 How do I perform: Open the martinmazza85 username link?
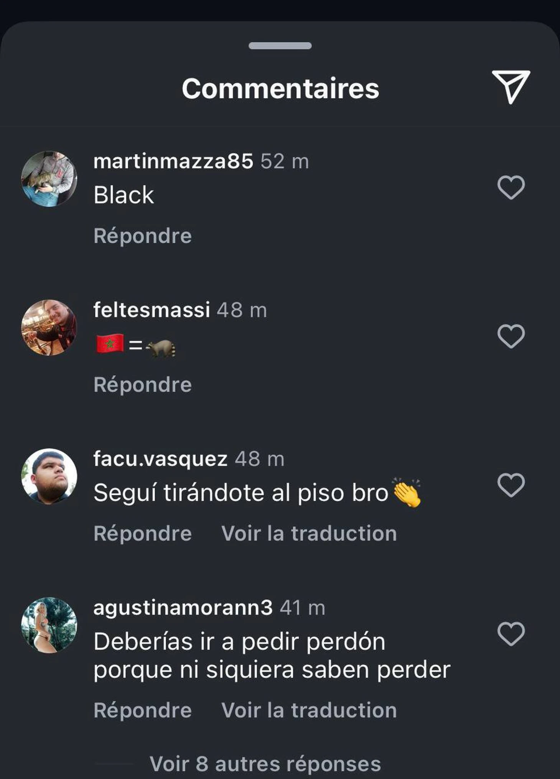[173, 161]
